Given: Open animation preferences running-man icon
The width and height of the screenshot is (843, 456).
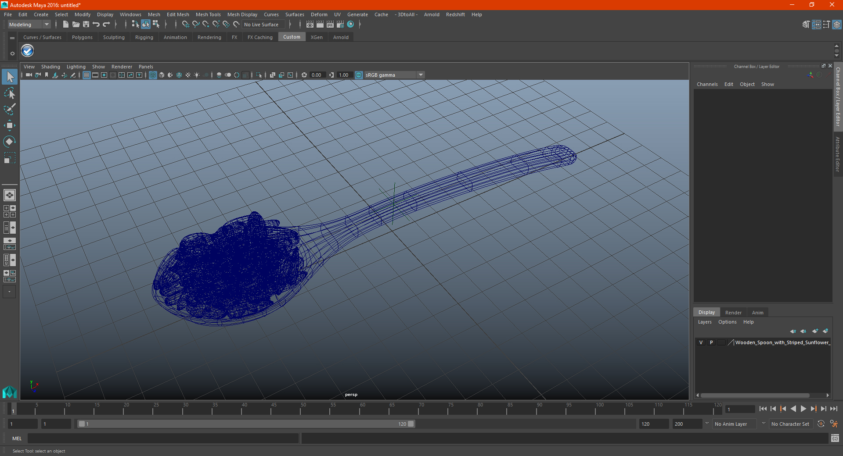Looking at the screenshot, I should point(834,424).
